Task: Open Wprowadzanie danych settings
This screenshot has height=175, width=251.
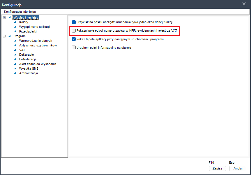Action: coord(36,41)
